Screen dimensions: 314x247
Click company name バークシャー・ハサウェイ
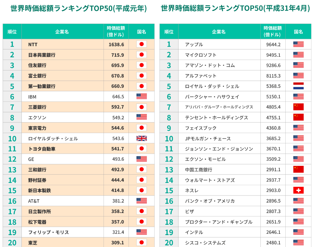click(212, 97)
